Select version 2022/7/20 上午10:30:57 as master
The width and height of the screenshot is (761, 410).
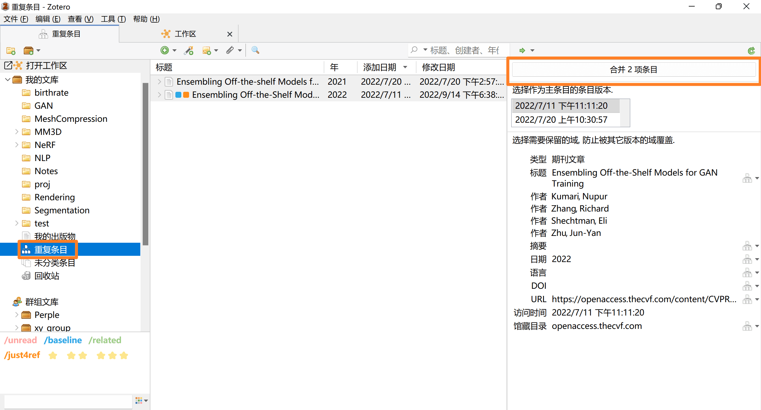coord(561,119)
